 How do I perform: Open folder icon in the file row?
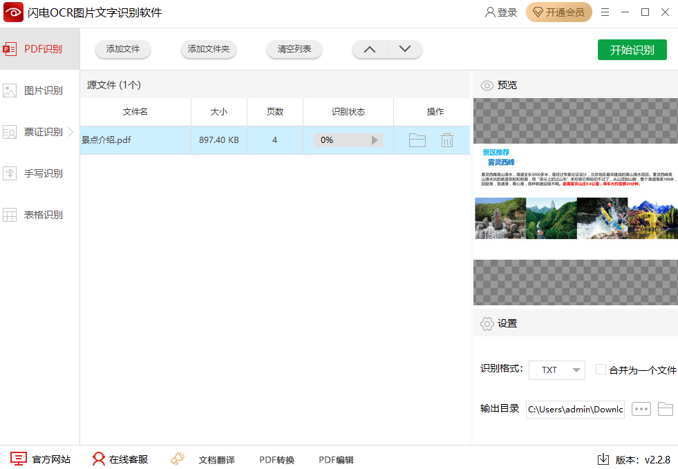[417, 140]
